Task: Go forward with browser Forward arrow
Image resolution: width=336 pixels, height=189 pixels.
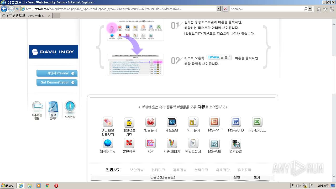Action: (11, 9)
